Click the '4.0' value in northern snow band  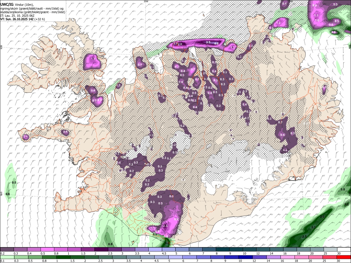click(x=216, y=44)
